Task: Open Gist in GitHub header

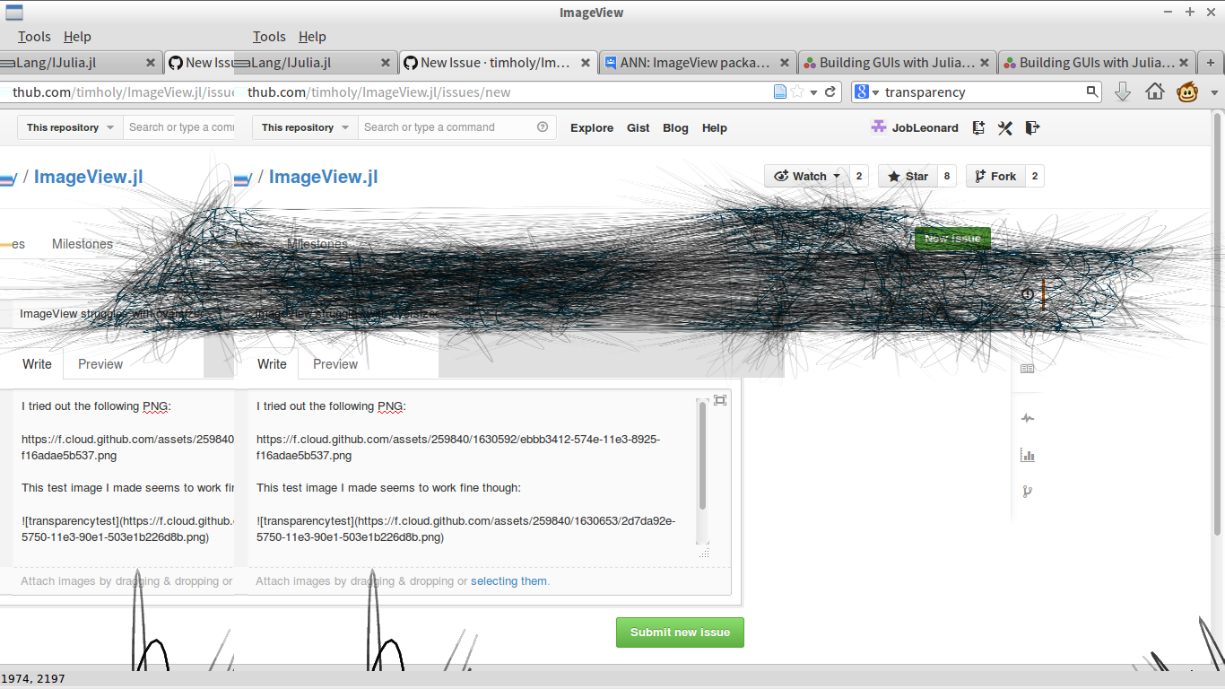Action: point(639,127)
